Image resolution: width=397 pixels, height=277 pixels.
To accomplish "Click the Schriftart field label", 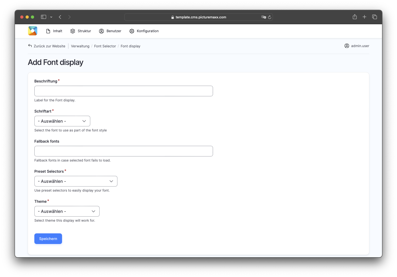I will (x=43, y=111).
